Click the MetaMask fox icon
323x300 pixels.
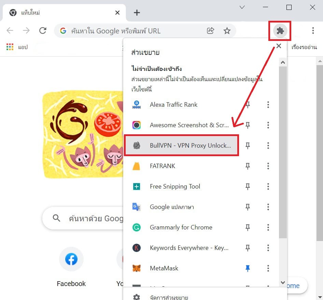[x=136, y=268]
